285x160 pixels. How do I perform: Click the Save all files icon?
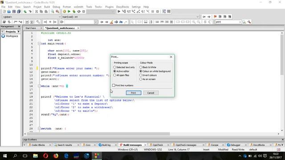tap(19, 12)
